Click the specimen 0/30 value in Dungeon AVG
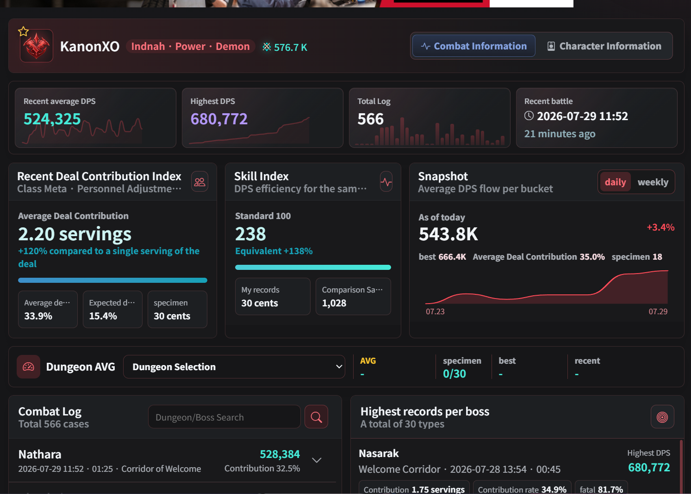Screen dimensions: 691x494 (454, 374)
